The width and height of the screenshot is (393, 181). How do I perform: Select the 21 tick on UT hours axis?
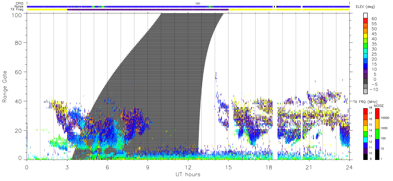pyautogui.click(x=309, y=167)
